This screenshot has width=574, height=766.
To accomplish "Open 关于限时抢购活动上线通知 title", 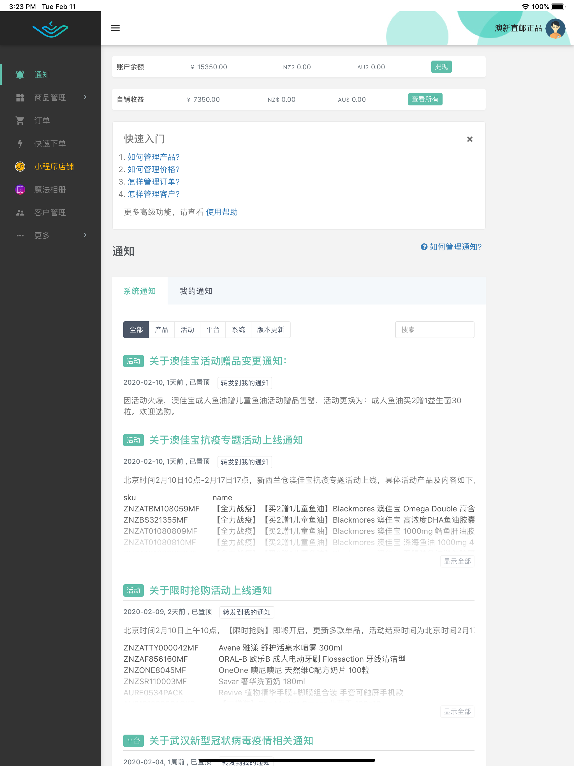I will click(210, 590).
